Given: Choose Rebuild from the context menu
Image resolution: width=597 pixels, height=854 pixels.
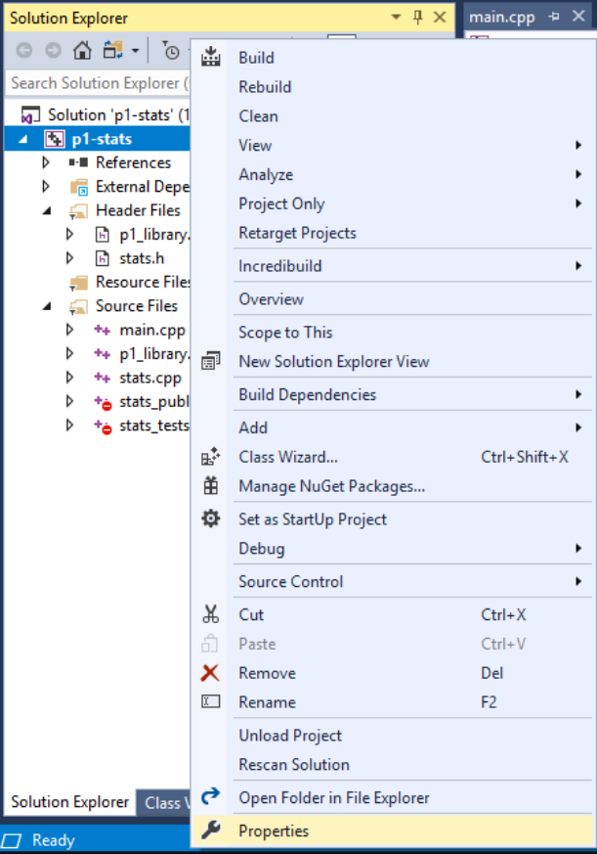Looking at the screenshot, I should (264, 86).
